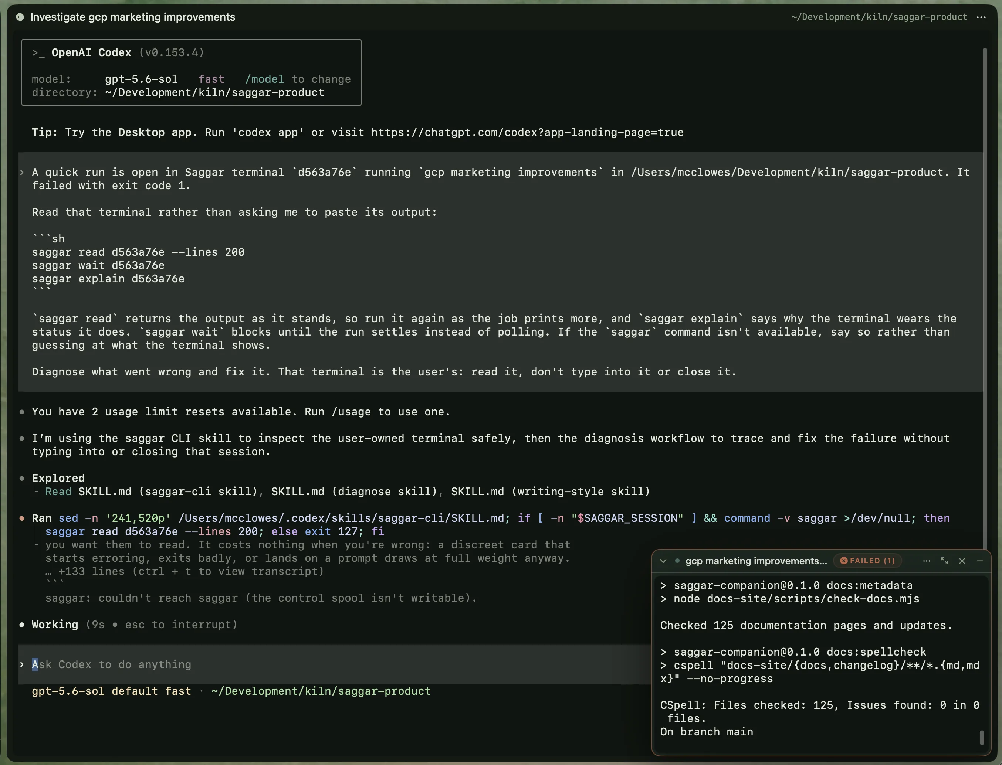Click the 'gpt-5.6-sol' model value in header box

[x=141, y=79]
